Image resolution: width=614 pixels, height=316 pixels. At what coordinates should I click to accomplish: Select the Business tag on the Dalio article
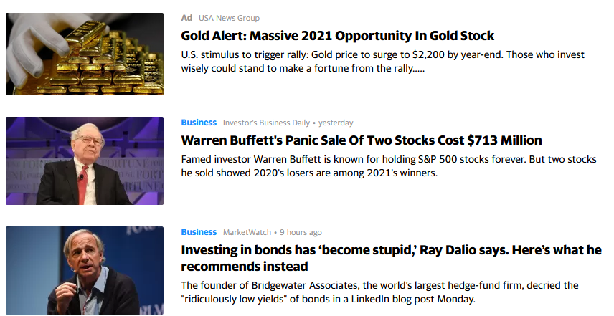pyautogui.click(x=199, y=232)
